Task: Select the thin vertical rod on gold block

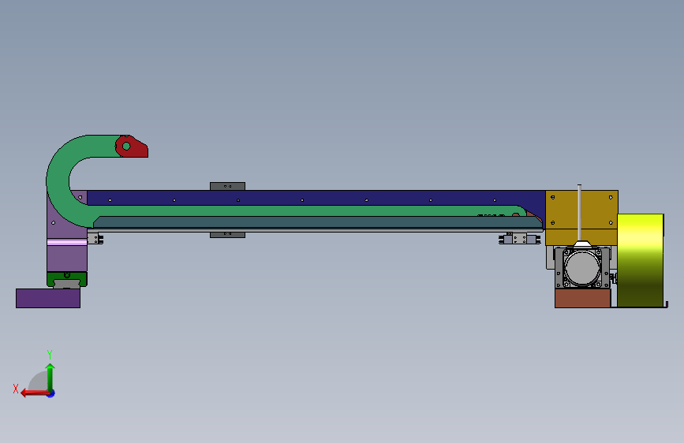Action: point(579,213)
